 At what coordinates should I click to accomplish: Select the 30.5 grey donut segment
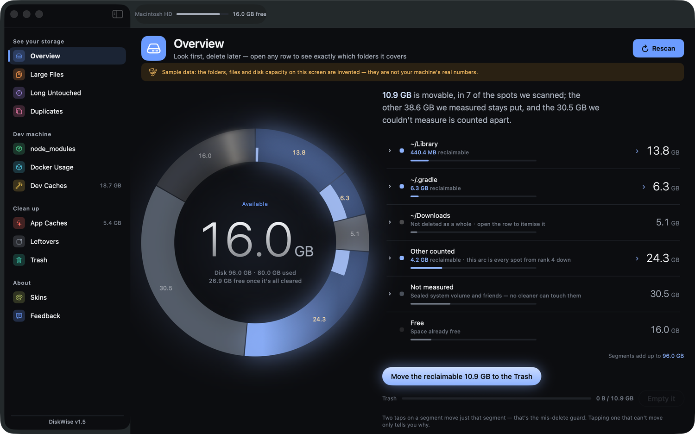click(x=165, y=288)
